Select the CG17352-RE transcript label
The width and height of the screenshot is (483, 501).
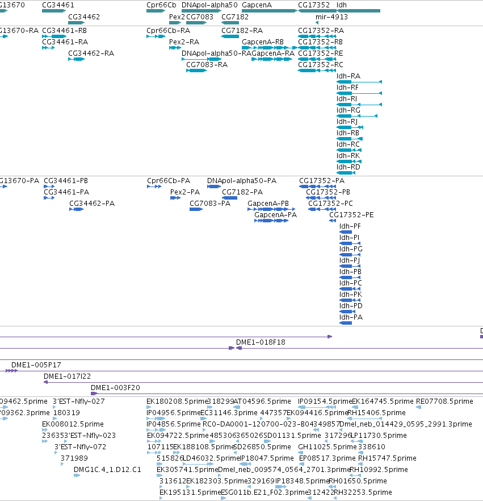click(321, 53)
